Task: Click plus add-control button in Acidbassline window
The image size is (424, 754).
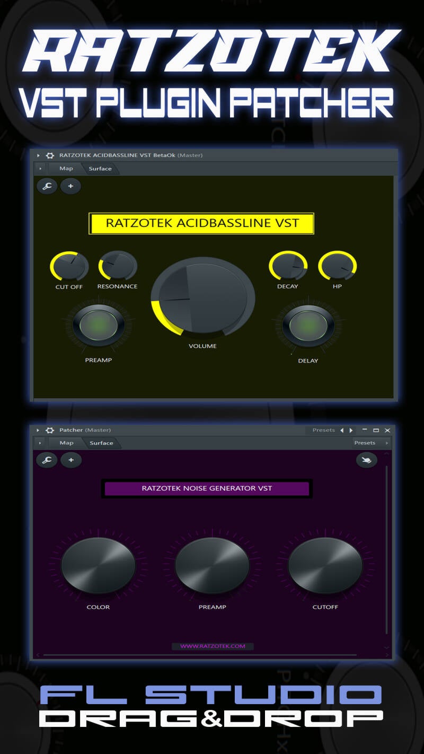Action: tap(70, 186)
